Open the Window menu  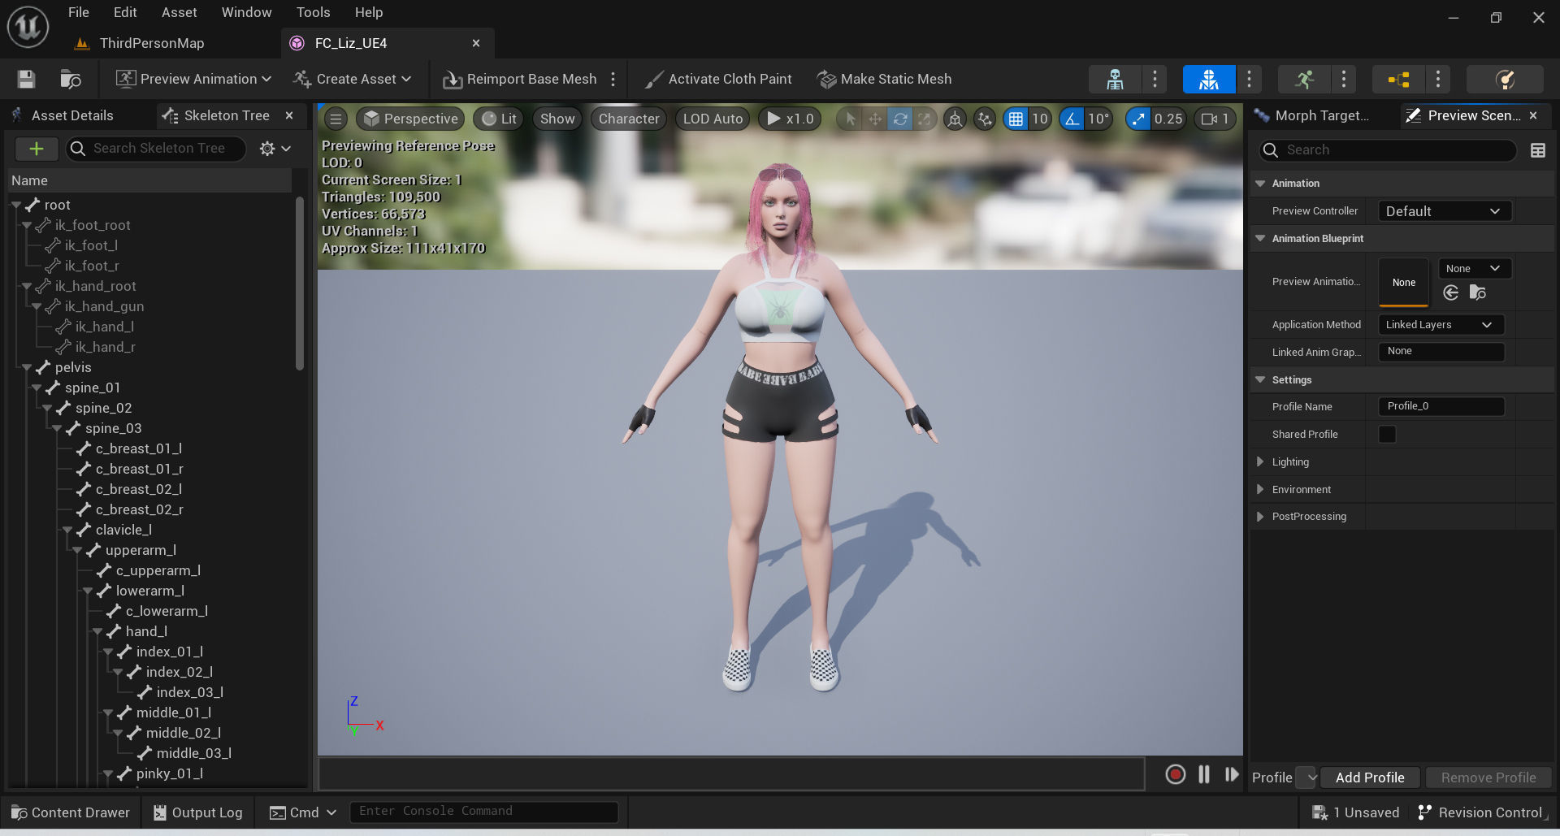click(x=247, y=12)
